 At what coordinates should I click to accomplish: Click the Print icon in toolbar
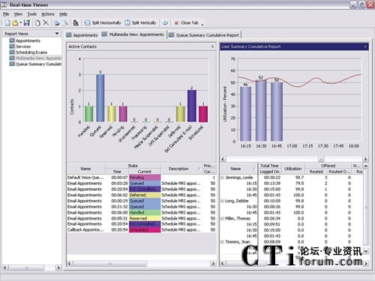click(x=56, y=23)
